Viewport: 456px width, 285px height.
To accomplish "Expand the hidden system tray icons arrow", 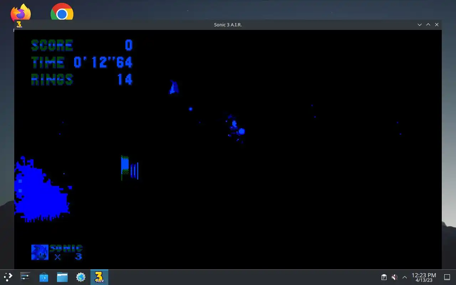I will 405,277.
